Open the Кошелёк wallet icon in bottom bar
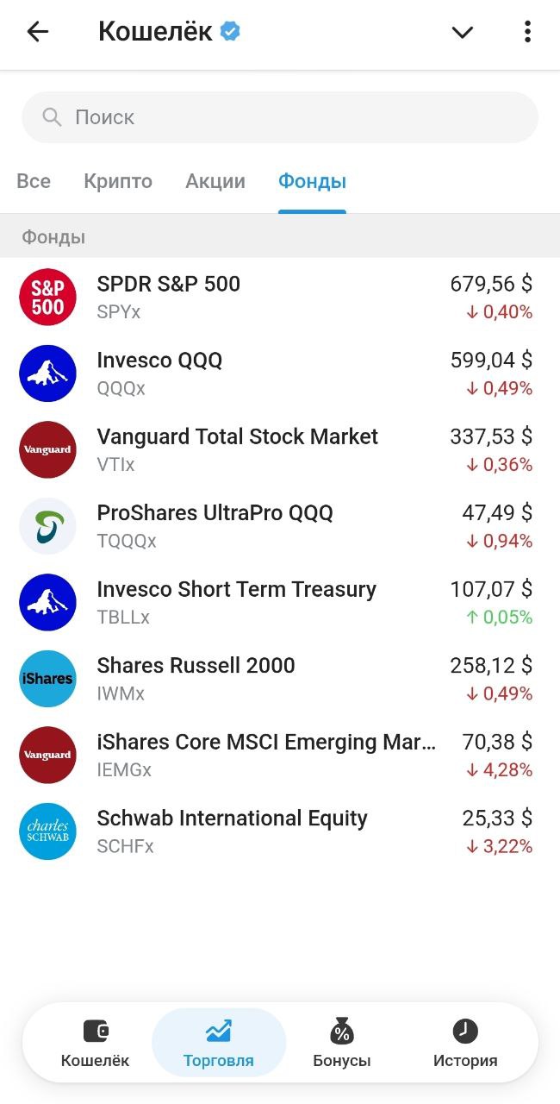 tap(95, 1032)
